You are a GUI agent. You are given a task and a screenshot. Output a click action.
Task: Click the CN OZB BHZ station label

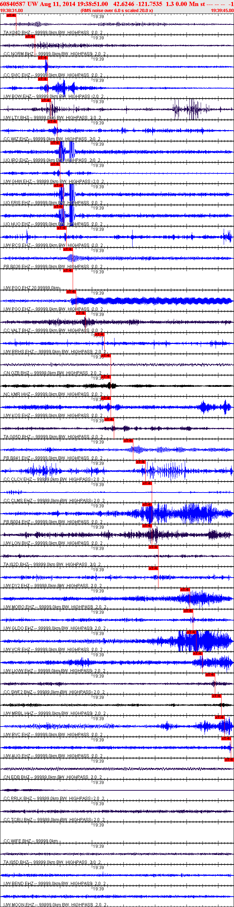52,373
